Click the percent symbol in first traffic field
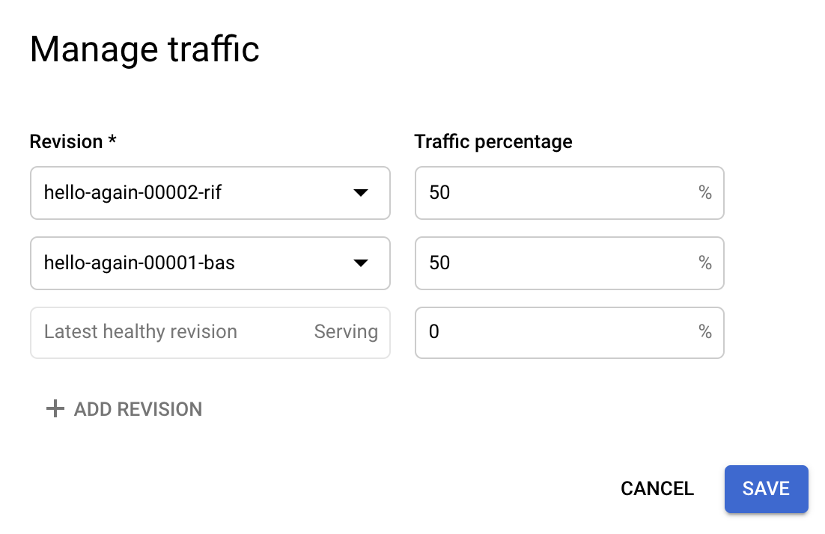 coord(704,193)
